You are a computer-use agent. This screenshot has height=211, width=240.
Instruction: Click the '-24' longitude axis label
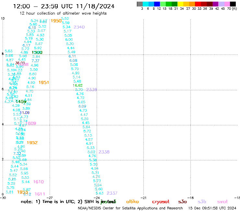pos(97,198)
